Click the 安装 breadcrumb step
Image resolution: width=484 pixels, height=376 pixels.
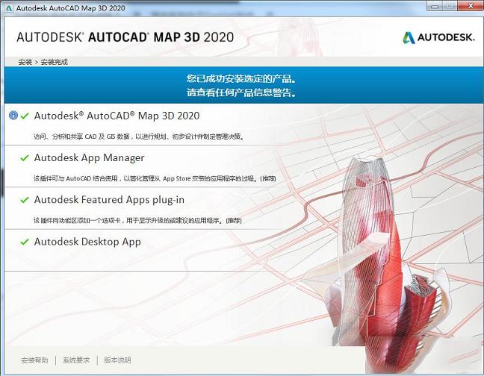coord(24,62)
